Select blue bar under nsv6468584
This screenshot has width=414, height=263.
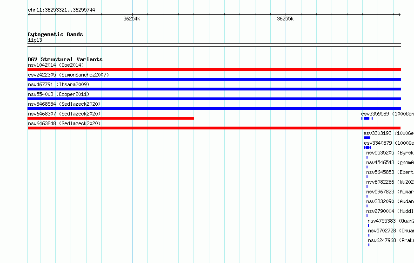point(214,109)
